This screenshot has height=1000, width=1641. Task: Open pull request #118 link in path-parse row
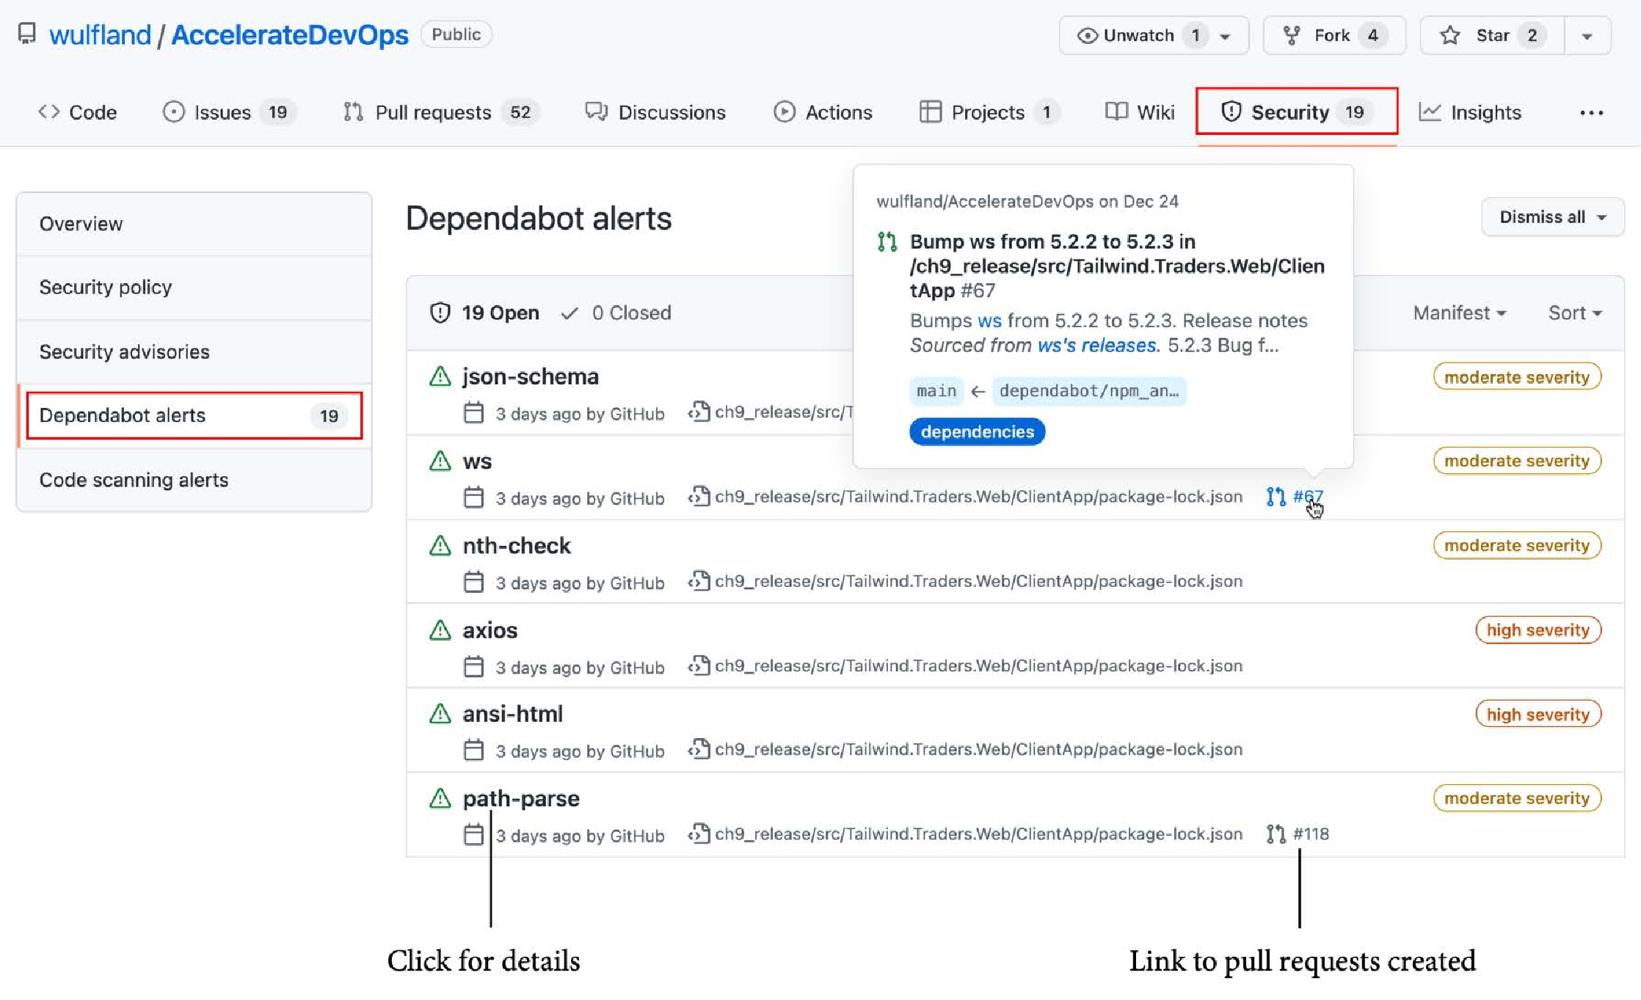point(1311,834)
